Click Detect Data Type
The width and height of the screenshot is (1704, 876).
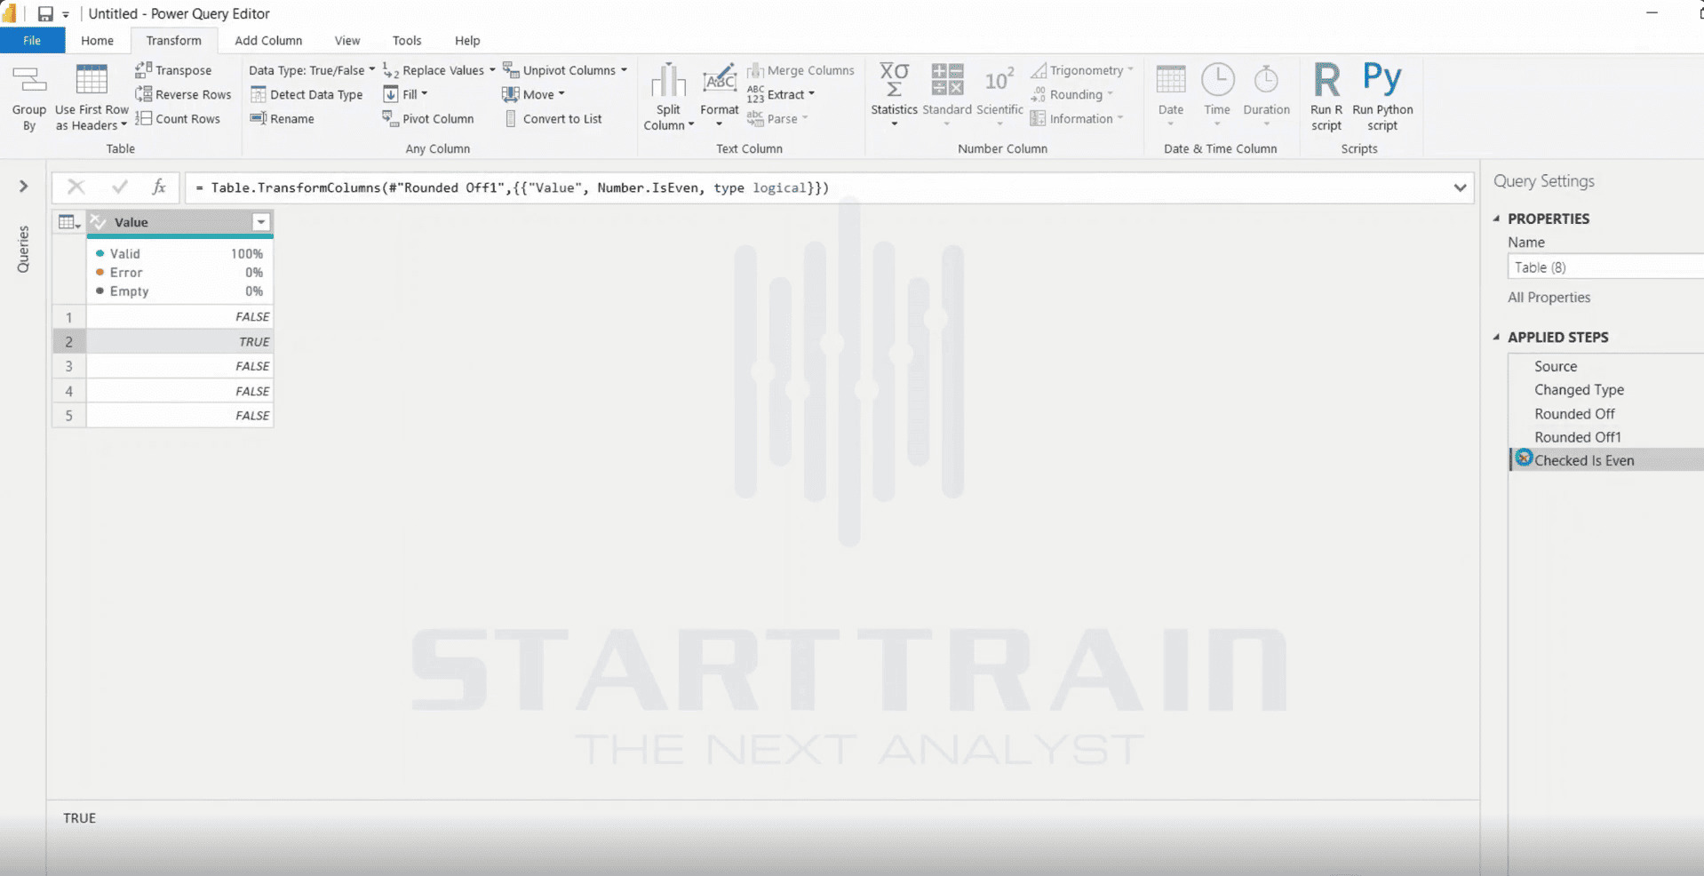(x=307, y=94)
